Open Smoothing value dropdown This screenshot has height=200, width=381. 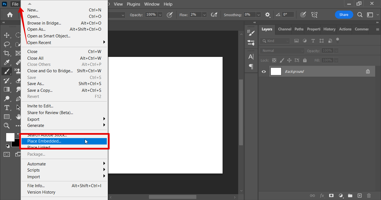(259, 15)
